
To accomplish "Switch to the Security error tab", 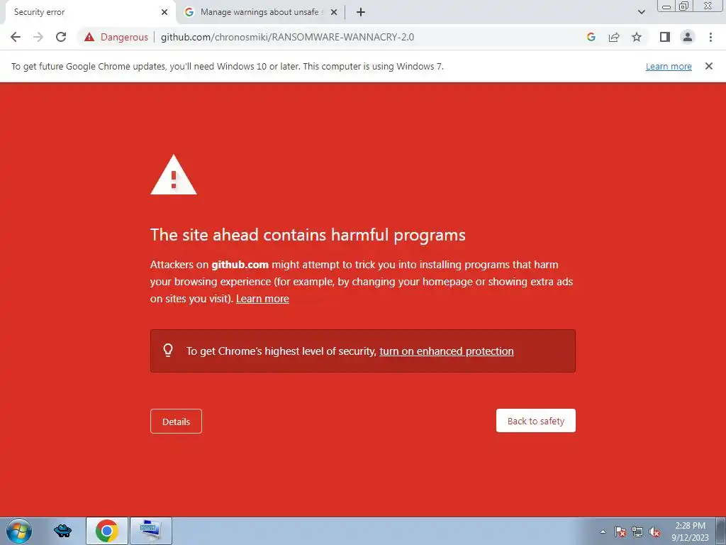I will [x=88, y=12].
